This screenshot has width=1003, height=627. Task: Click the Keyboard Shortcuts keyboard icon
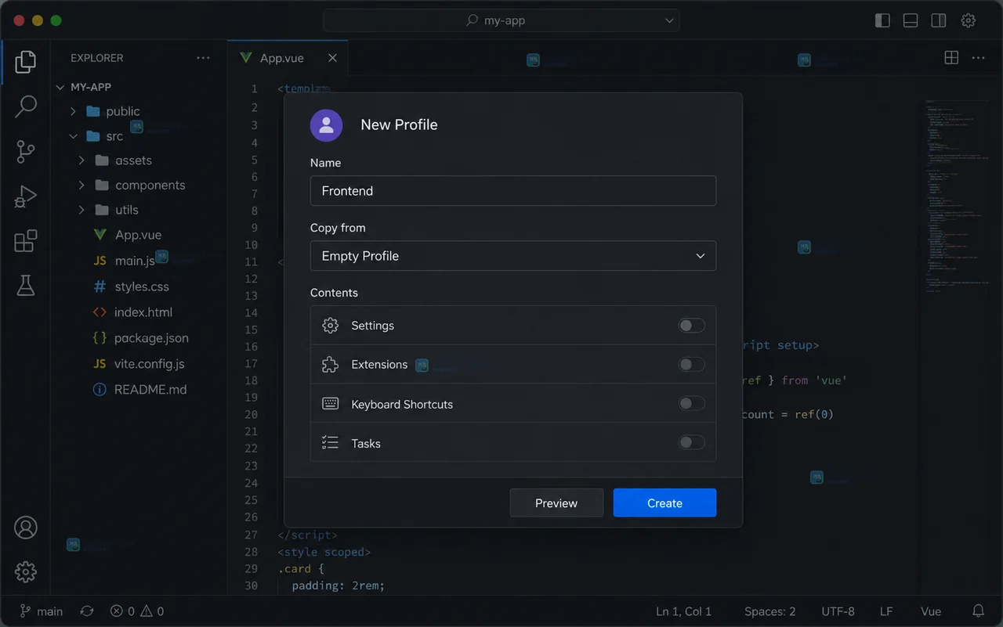331,404
